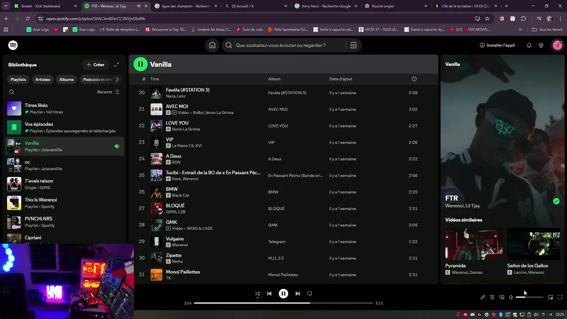Toggle the repeat button

point(310,293)
